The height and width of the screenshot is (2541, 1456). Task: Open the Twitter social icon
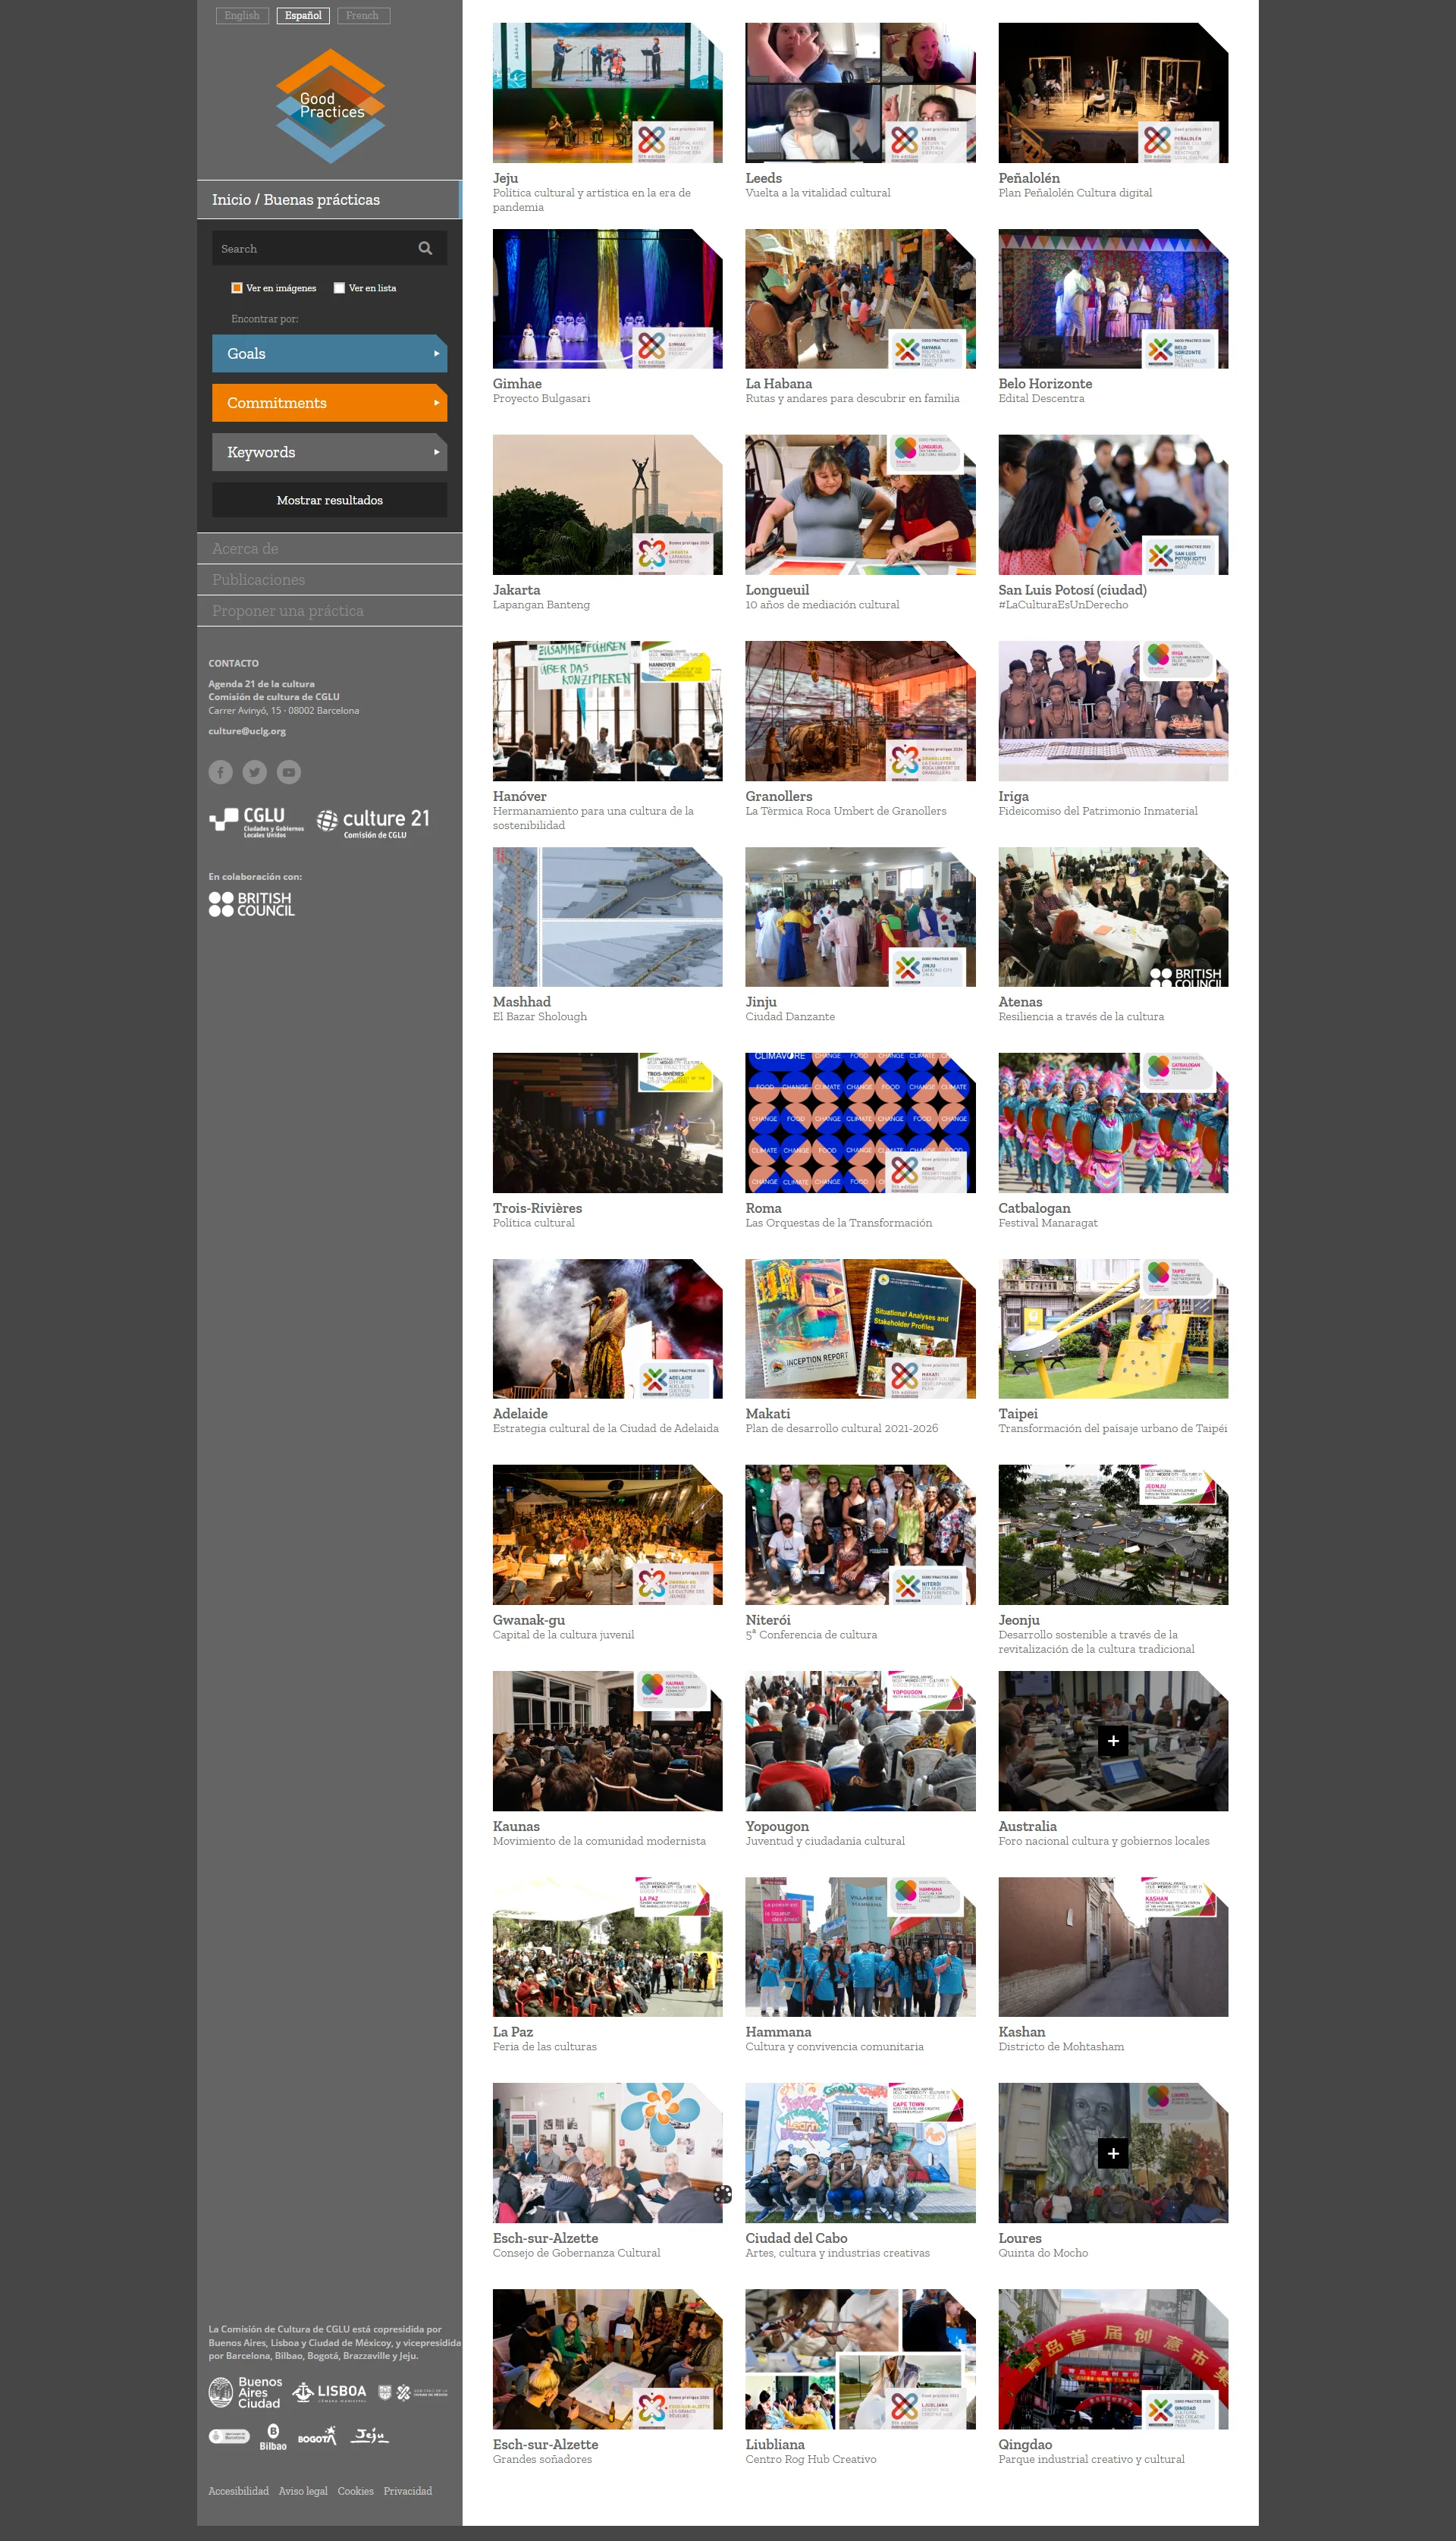click(254, 772)
